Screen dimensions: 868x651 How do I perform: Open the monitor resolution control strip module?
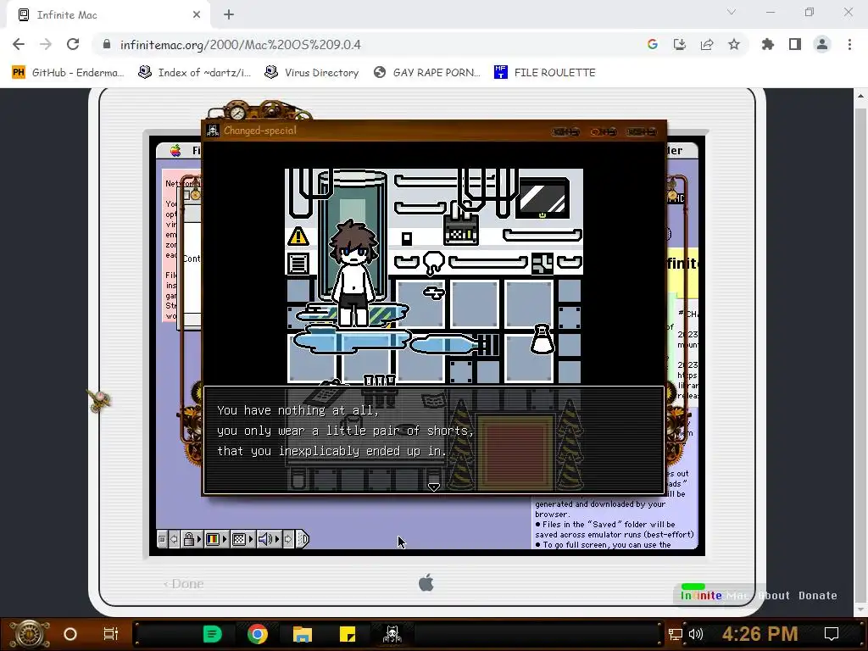(x=242, y=538)
